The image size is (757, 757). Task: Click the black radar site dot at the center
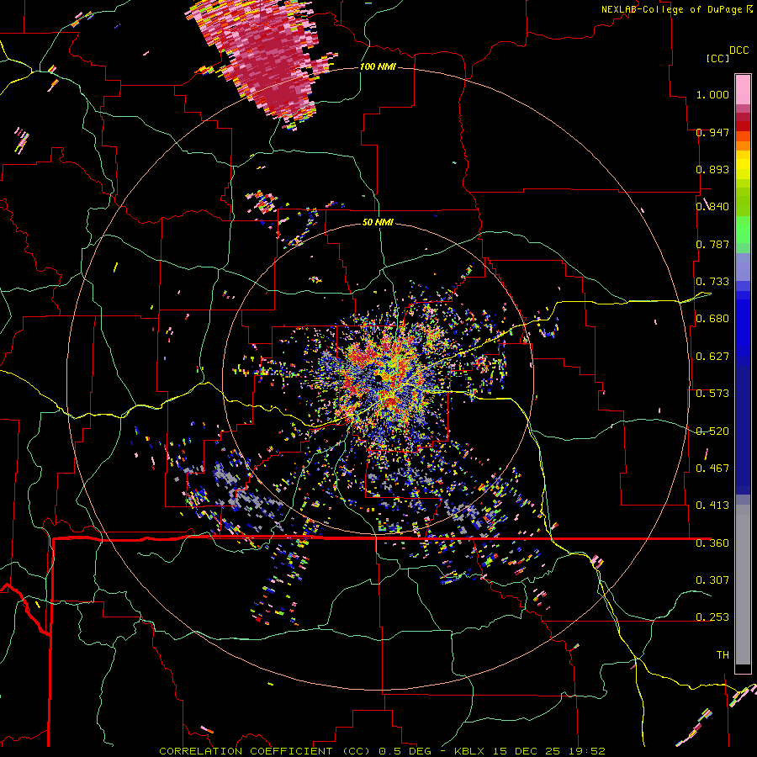point(379,377)
